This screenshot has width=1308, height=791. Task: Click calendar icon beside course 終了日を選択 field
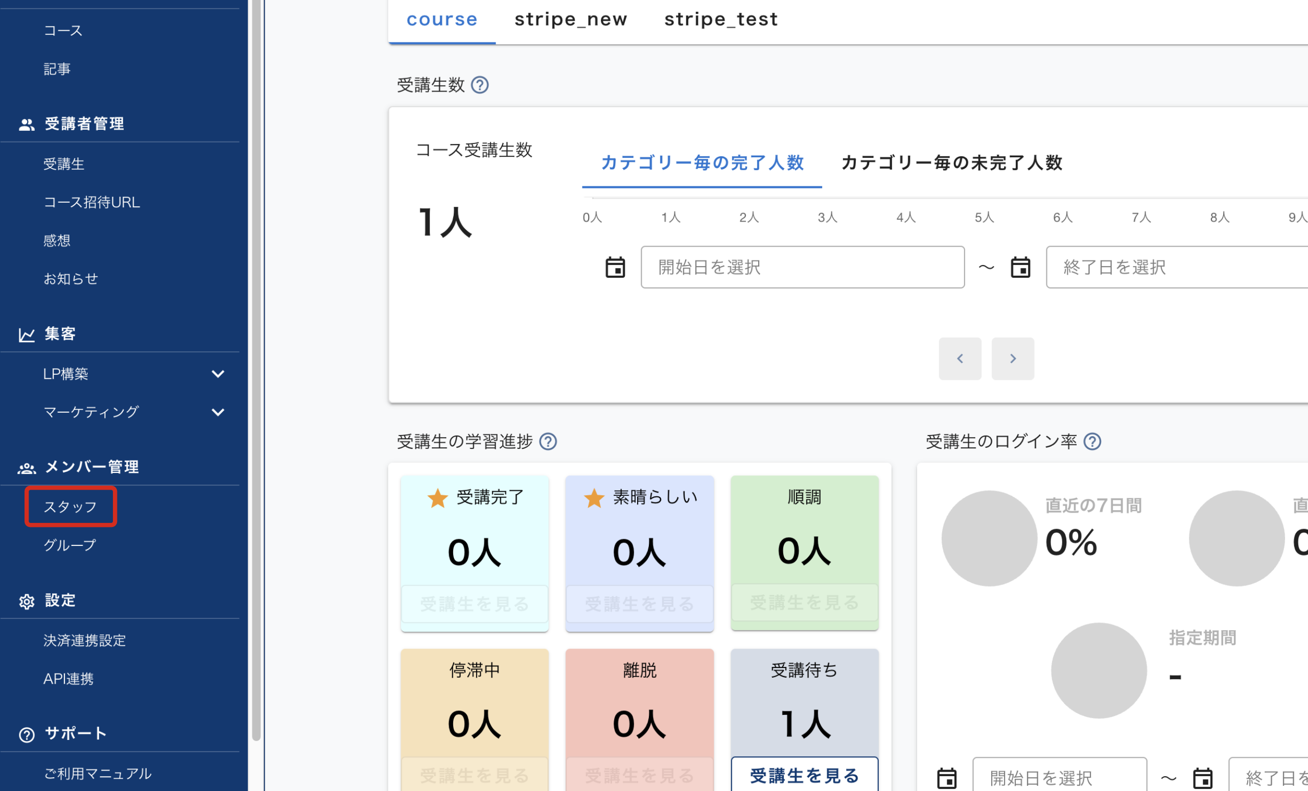(1020, 267)
